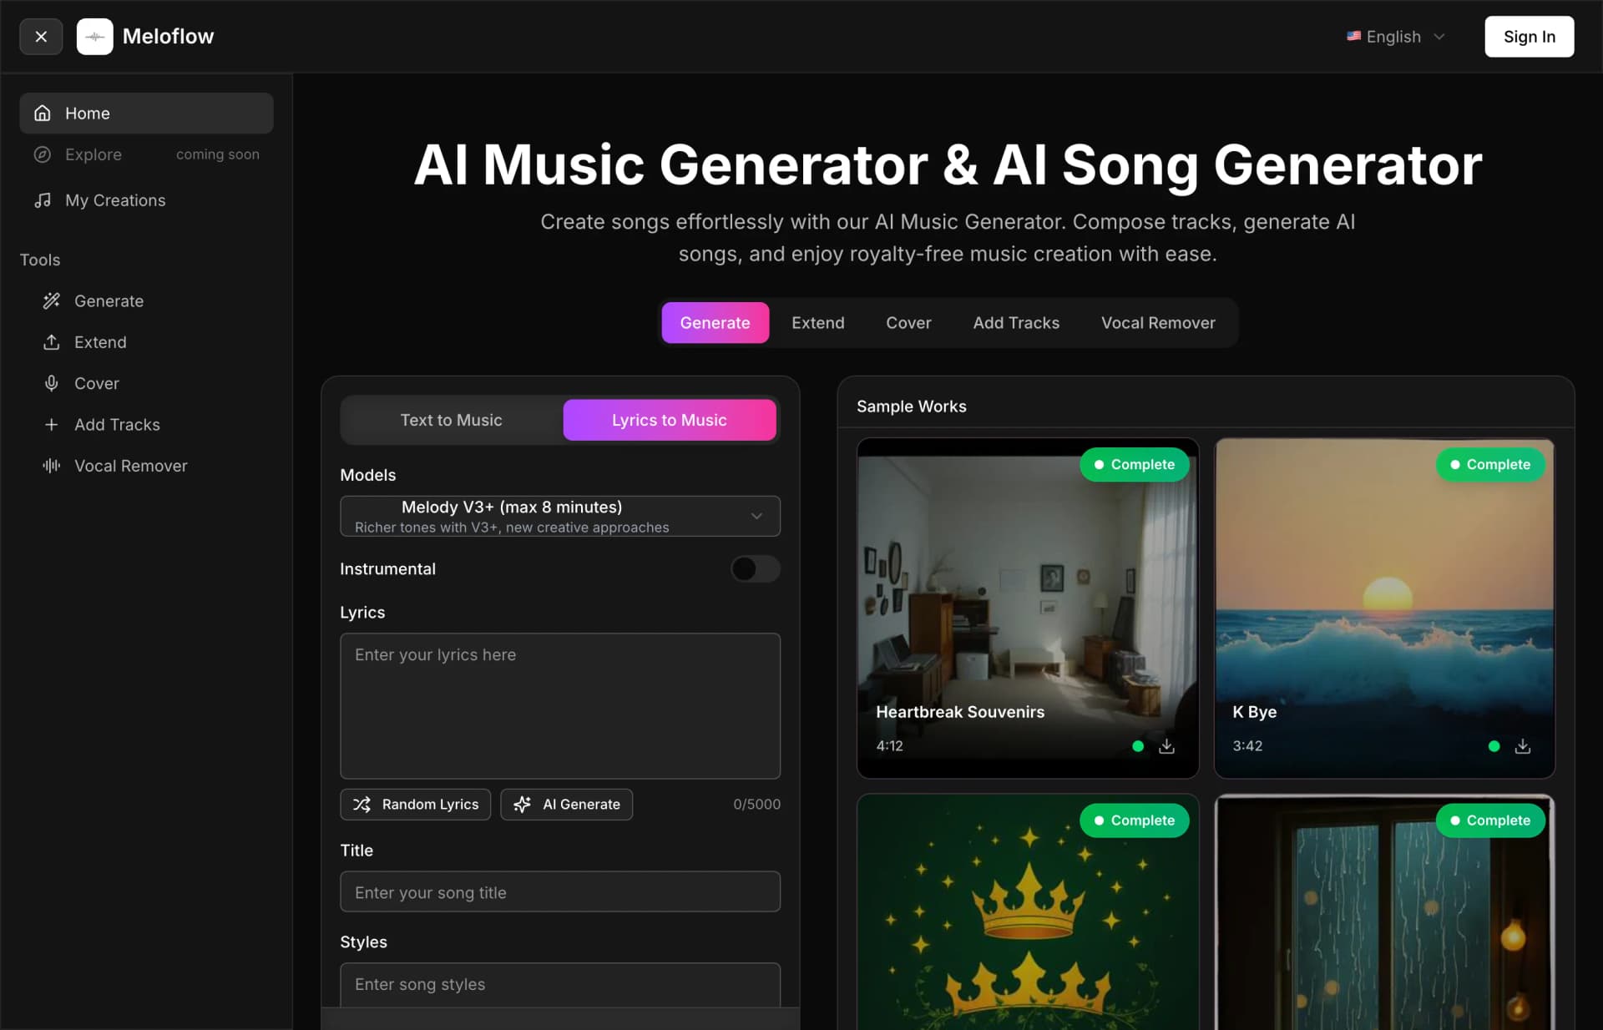1603x1030 pixels.
Task: Select Lyrics to Music mode
Action: click(669, 420)
